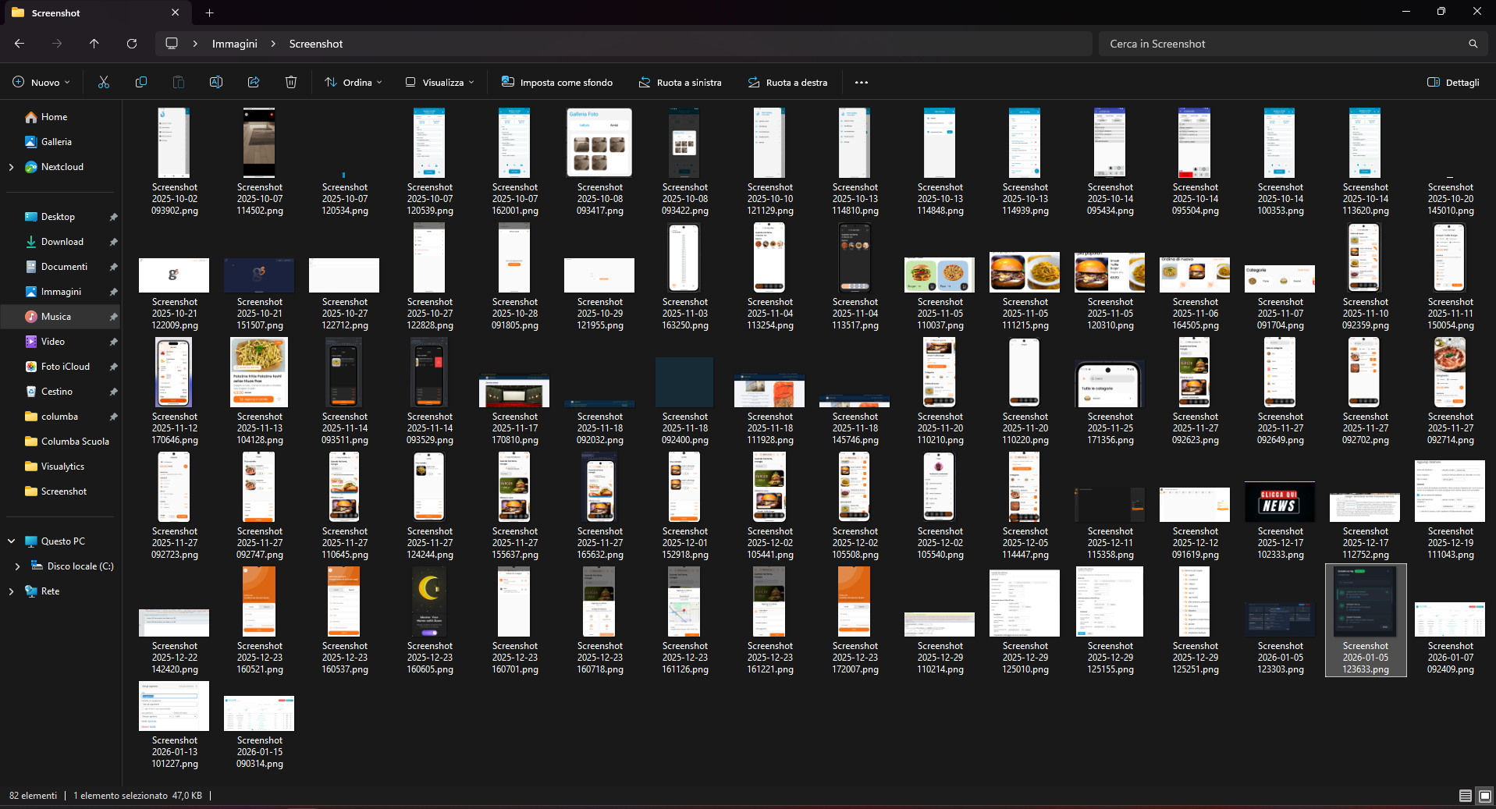Expand Disco locale (C:) node
Viewport: 1496px width, 809px height.
click(17, 566)
